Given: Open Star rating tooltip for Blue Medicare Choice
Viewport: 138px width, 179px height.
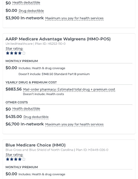Looking at the screenshot, I should 15,155.
